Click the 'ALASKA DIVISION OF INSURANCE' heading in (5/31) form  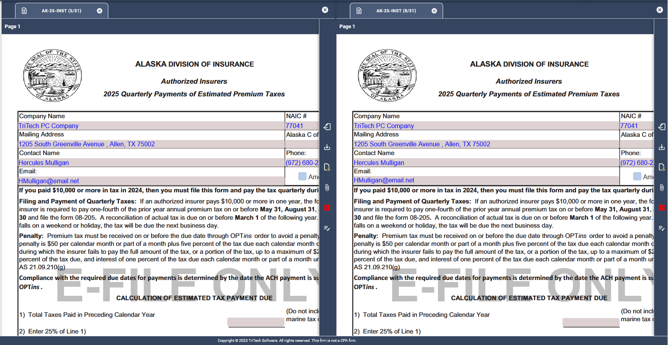[194, 64]
